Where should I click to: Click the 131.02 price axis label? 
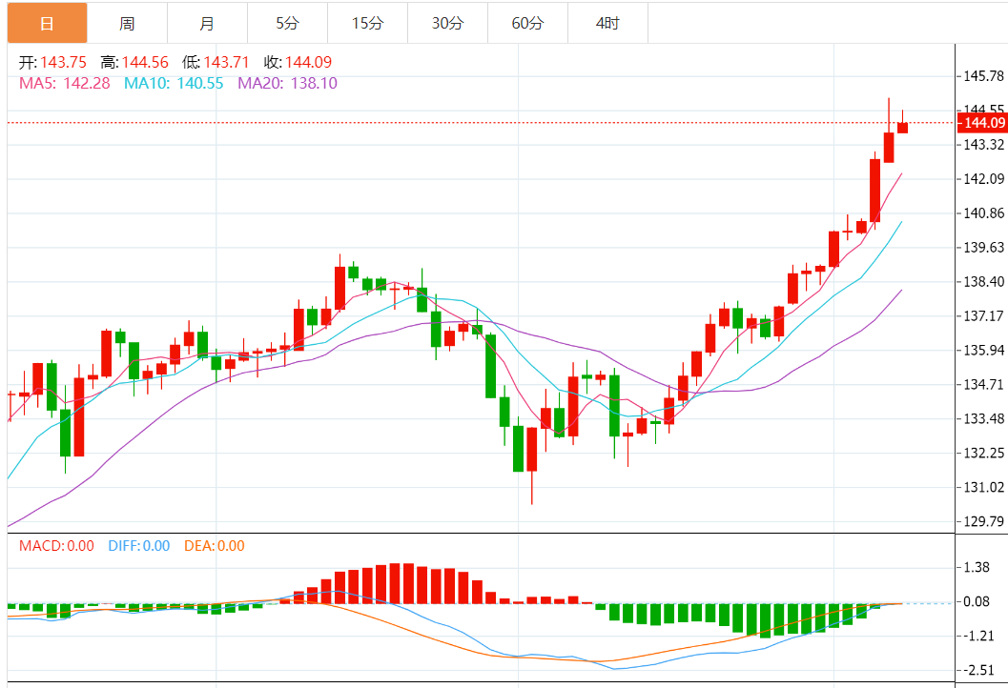(x=983, y=487)
